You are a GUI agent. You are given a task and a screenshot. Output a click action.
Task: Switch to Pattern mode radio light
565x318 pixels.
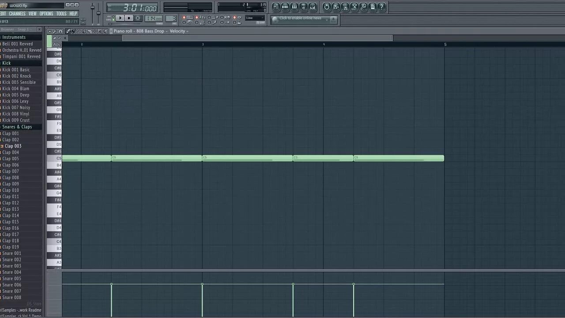113,16
